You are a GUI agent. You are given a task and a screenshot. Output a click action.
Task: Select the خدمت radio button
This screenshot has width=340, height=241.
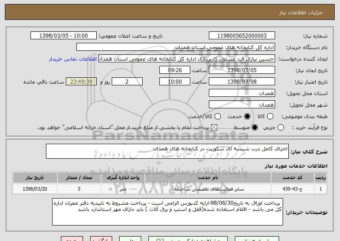click(x=247, y=116)
